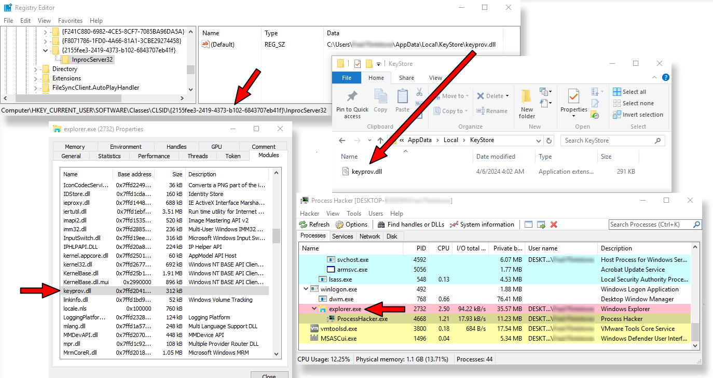
Task: Expand the {F241C880-6982...} registry key
Action: tap(46, 32)
